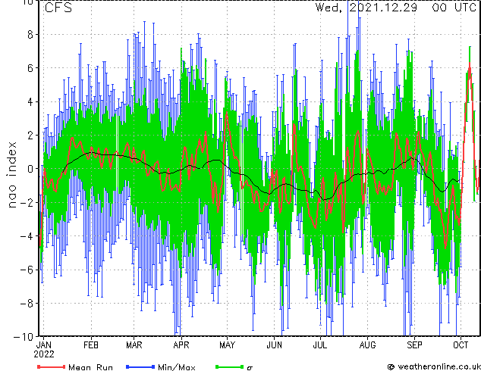Click the blue Min/Max legend line

(x=140, y=366)
